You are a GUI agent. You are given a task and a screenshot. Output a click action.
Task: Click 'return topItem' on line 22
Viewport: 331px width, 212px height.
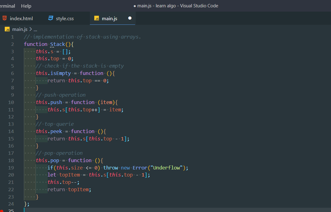(69, 189)
